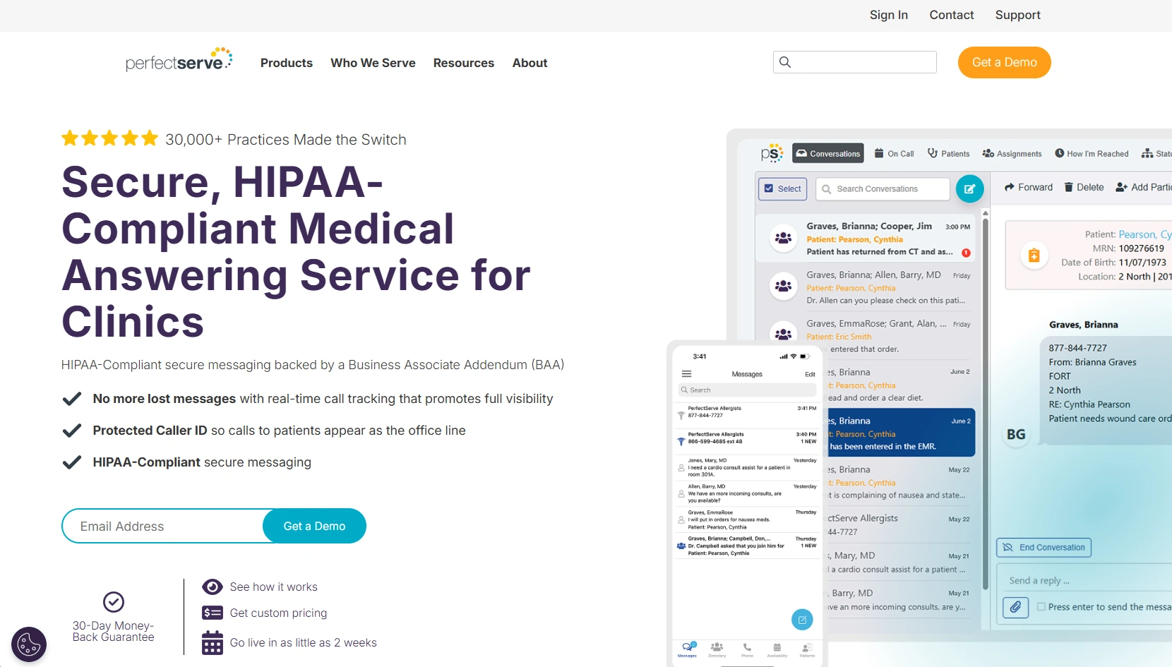Click the Sign In link
Viewport: 1172px width, 667px height.
(x=889, y=15)
